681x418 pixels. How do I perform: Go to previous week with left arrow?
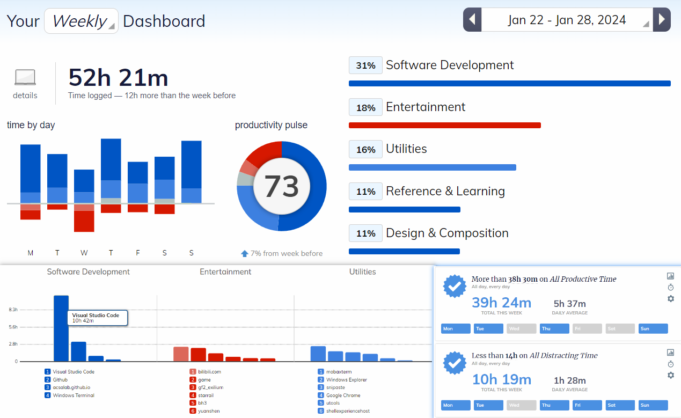(472, 20)
